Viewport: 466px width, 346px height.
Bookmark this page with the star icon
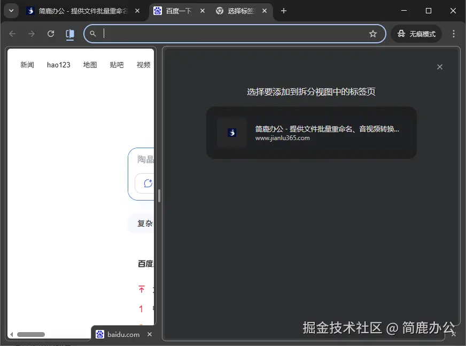coord(373,33)
